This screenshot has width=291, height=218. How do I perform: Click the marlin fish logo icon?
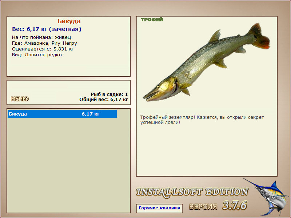[x=267, y=198]
